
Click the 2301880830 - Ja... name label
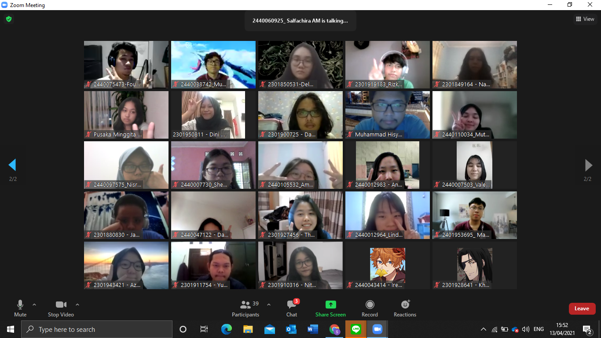[x=113, y=235]
